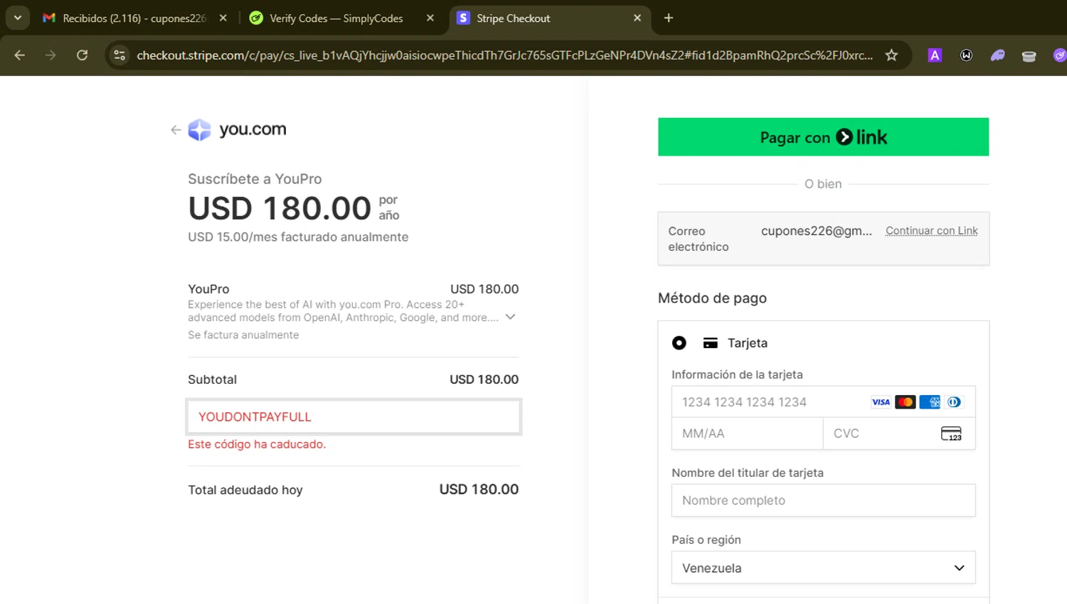
Task: Click the Total adeudado hoy label
Action: (x=245, y=490)
